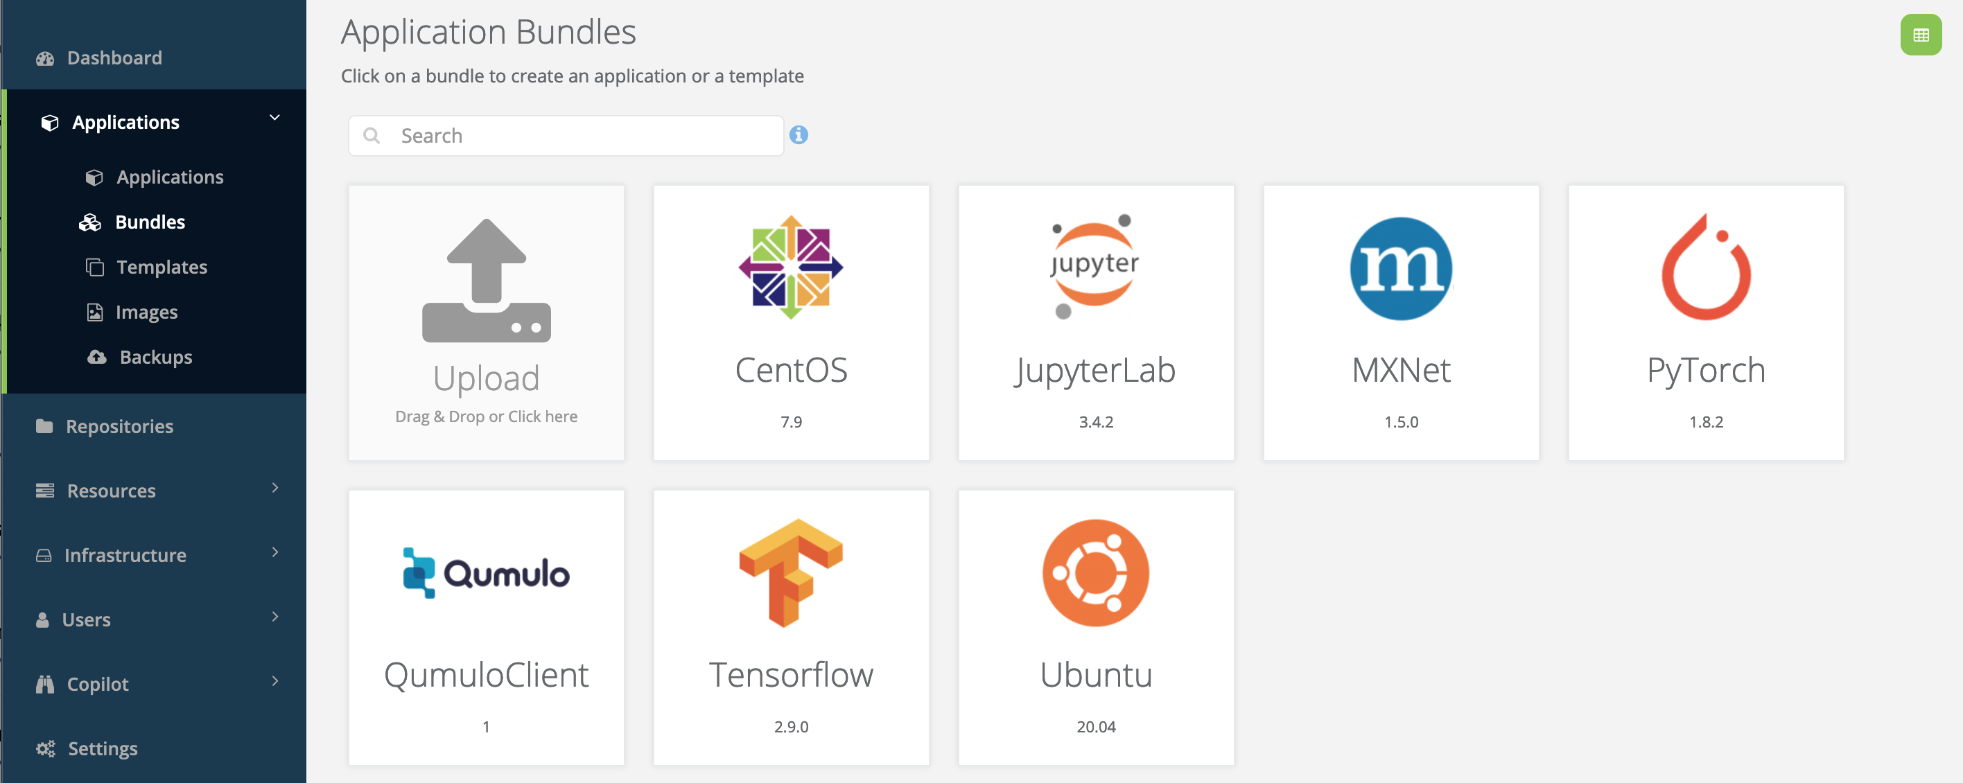
Task: Open the Templates section
Action: (x=162, y=266)
